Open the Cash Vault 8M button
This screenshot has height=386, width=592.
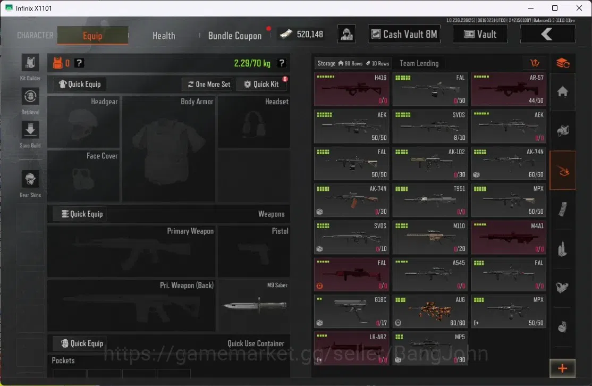click(404, 35)
